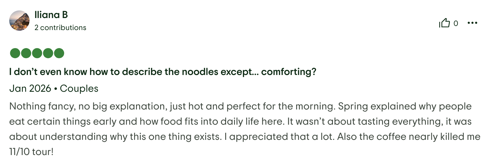Click the first green rating bubble
Screen dimensions: 501x162
[x=15, y=53]
